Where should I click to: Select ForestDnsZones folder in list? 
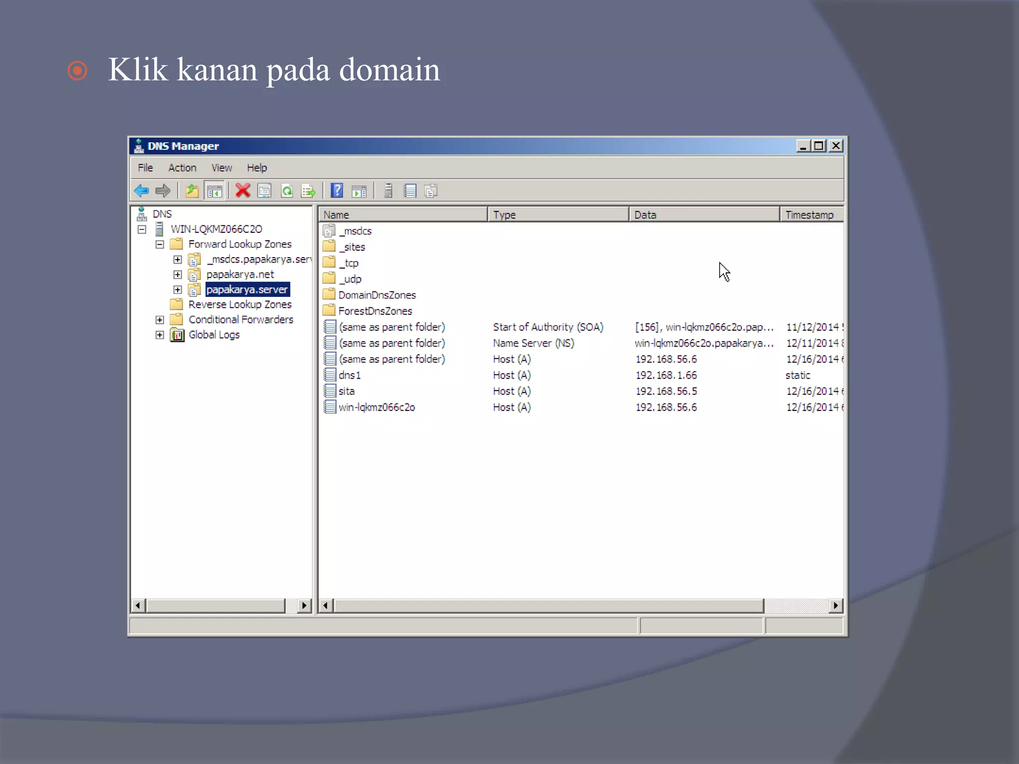(x=368, y=311)
